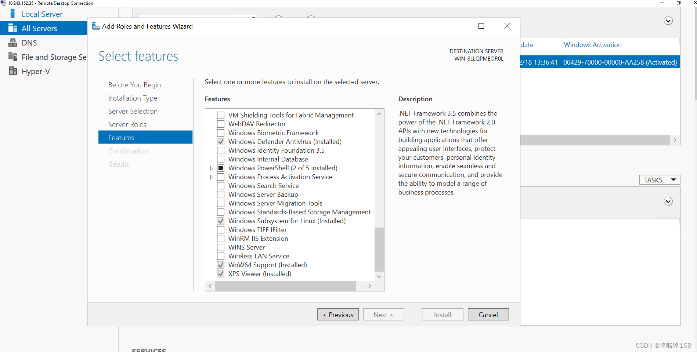Click the features list scroll left arrow
The height and width of the screenshot is (352, 697).
[x=210, y=286]
